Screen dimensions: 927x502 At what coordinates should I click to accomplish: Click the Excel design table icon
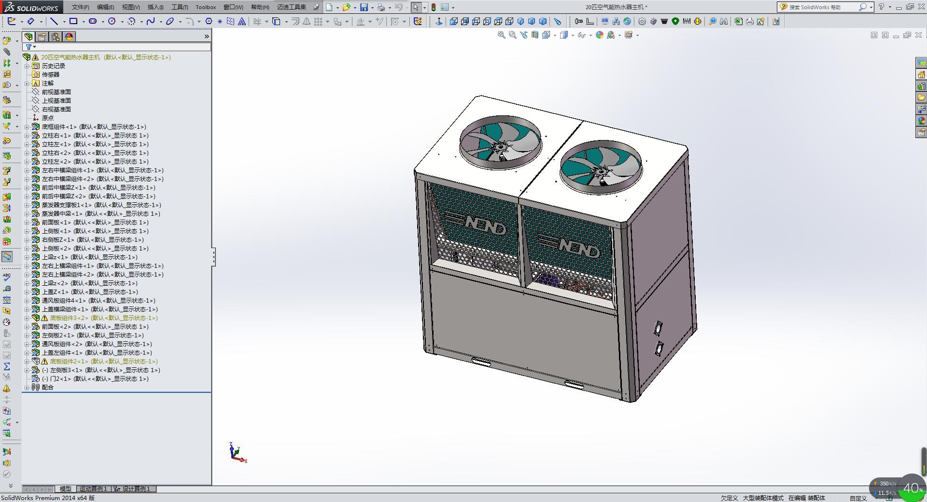(x=738, y=21)
